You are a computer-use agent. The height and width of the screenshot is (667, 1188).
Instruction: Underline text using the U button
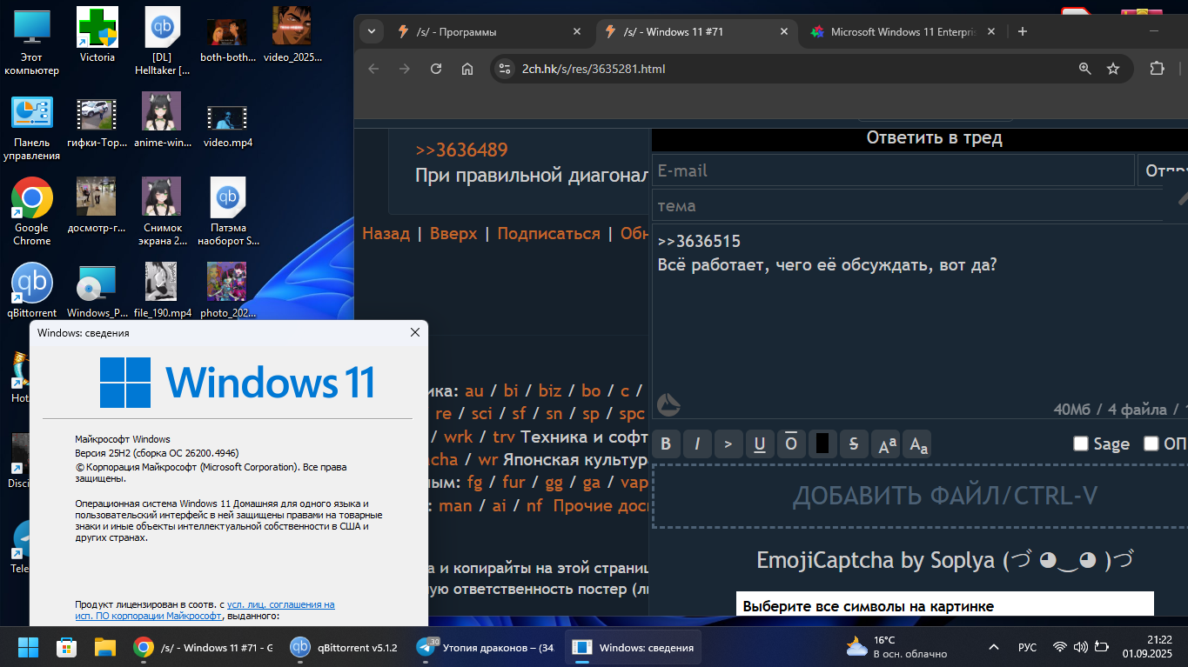point(759,444)
